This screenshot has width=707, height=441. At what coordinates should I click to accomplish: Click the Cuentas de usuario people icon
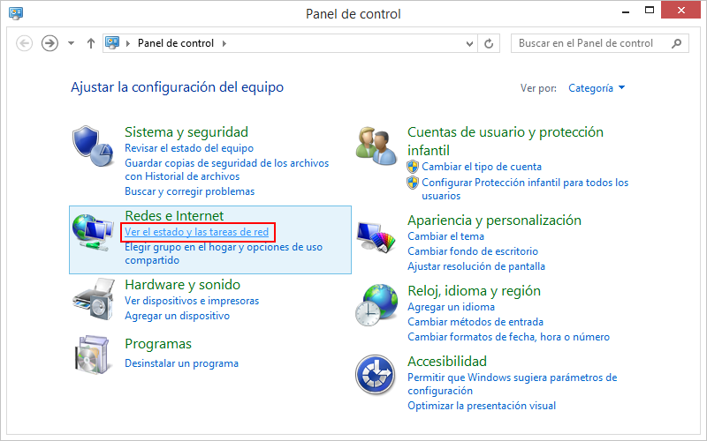(376, 144)
